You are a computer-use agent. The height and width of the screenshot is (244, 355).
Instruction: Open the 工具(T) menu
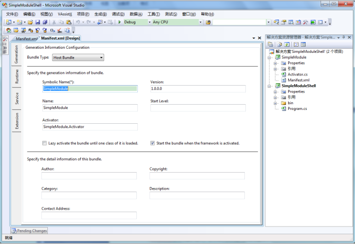point(154,14)
